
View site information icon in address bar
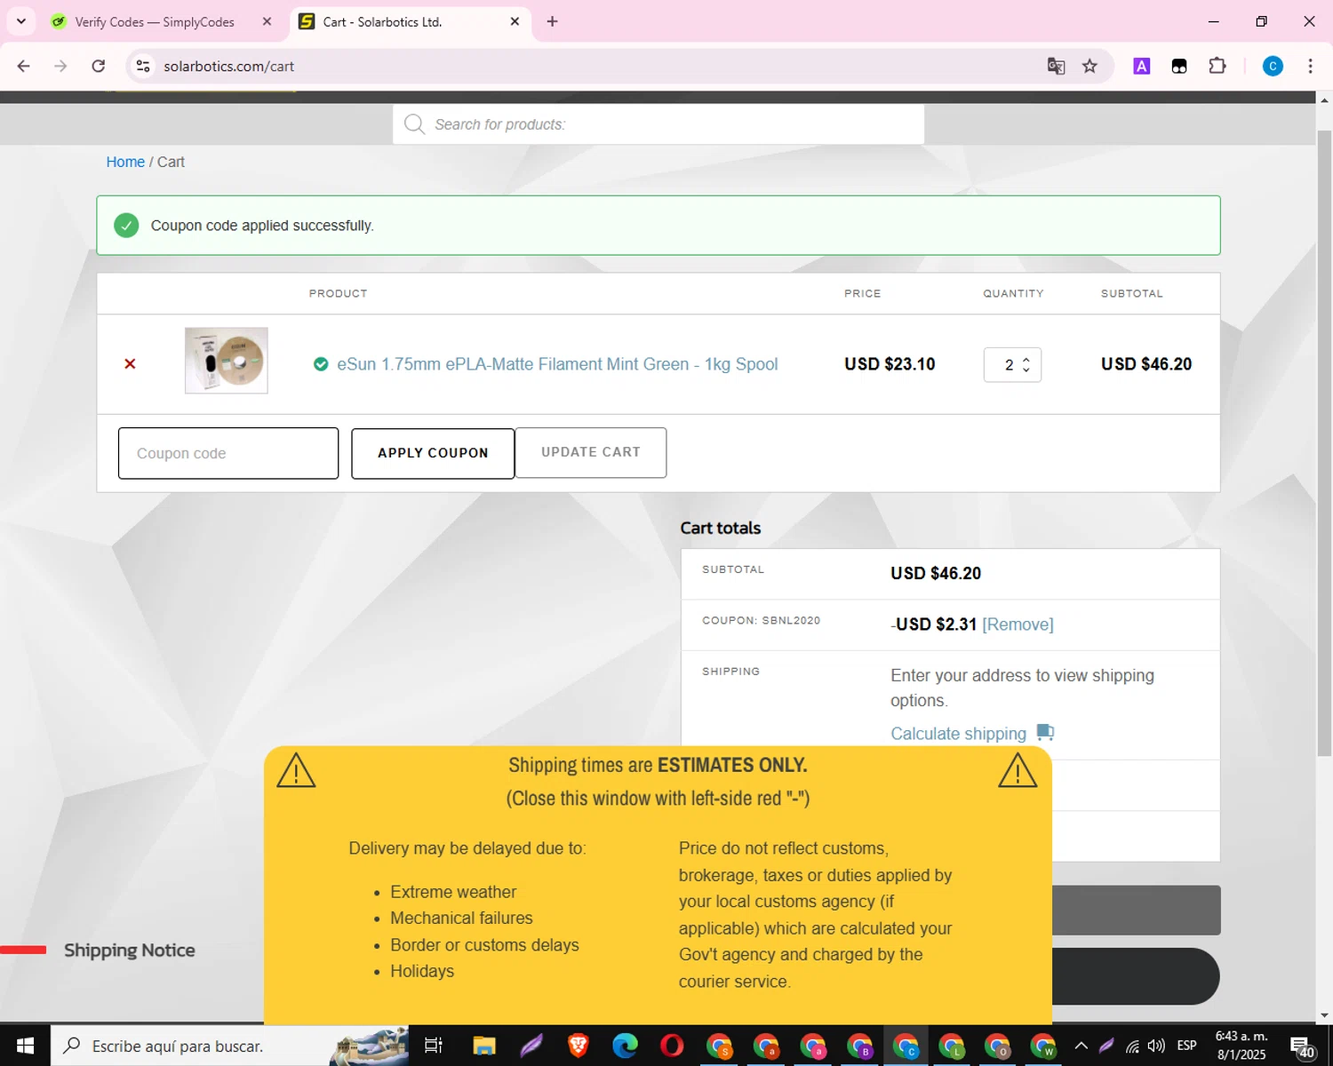(143, 66)
